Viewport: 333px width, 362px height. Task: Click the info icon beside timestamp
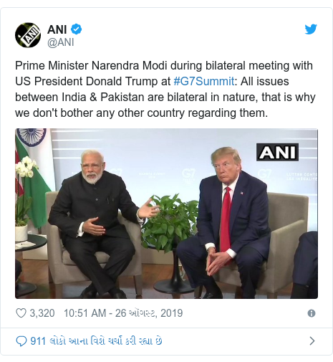[x=312, y=313]
